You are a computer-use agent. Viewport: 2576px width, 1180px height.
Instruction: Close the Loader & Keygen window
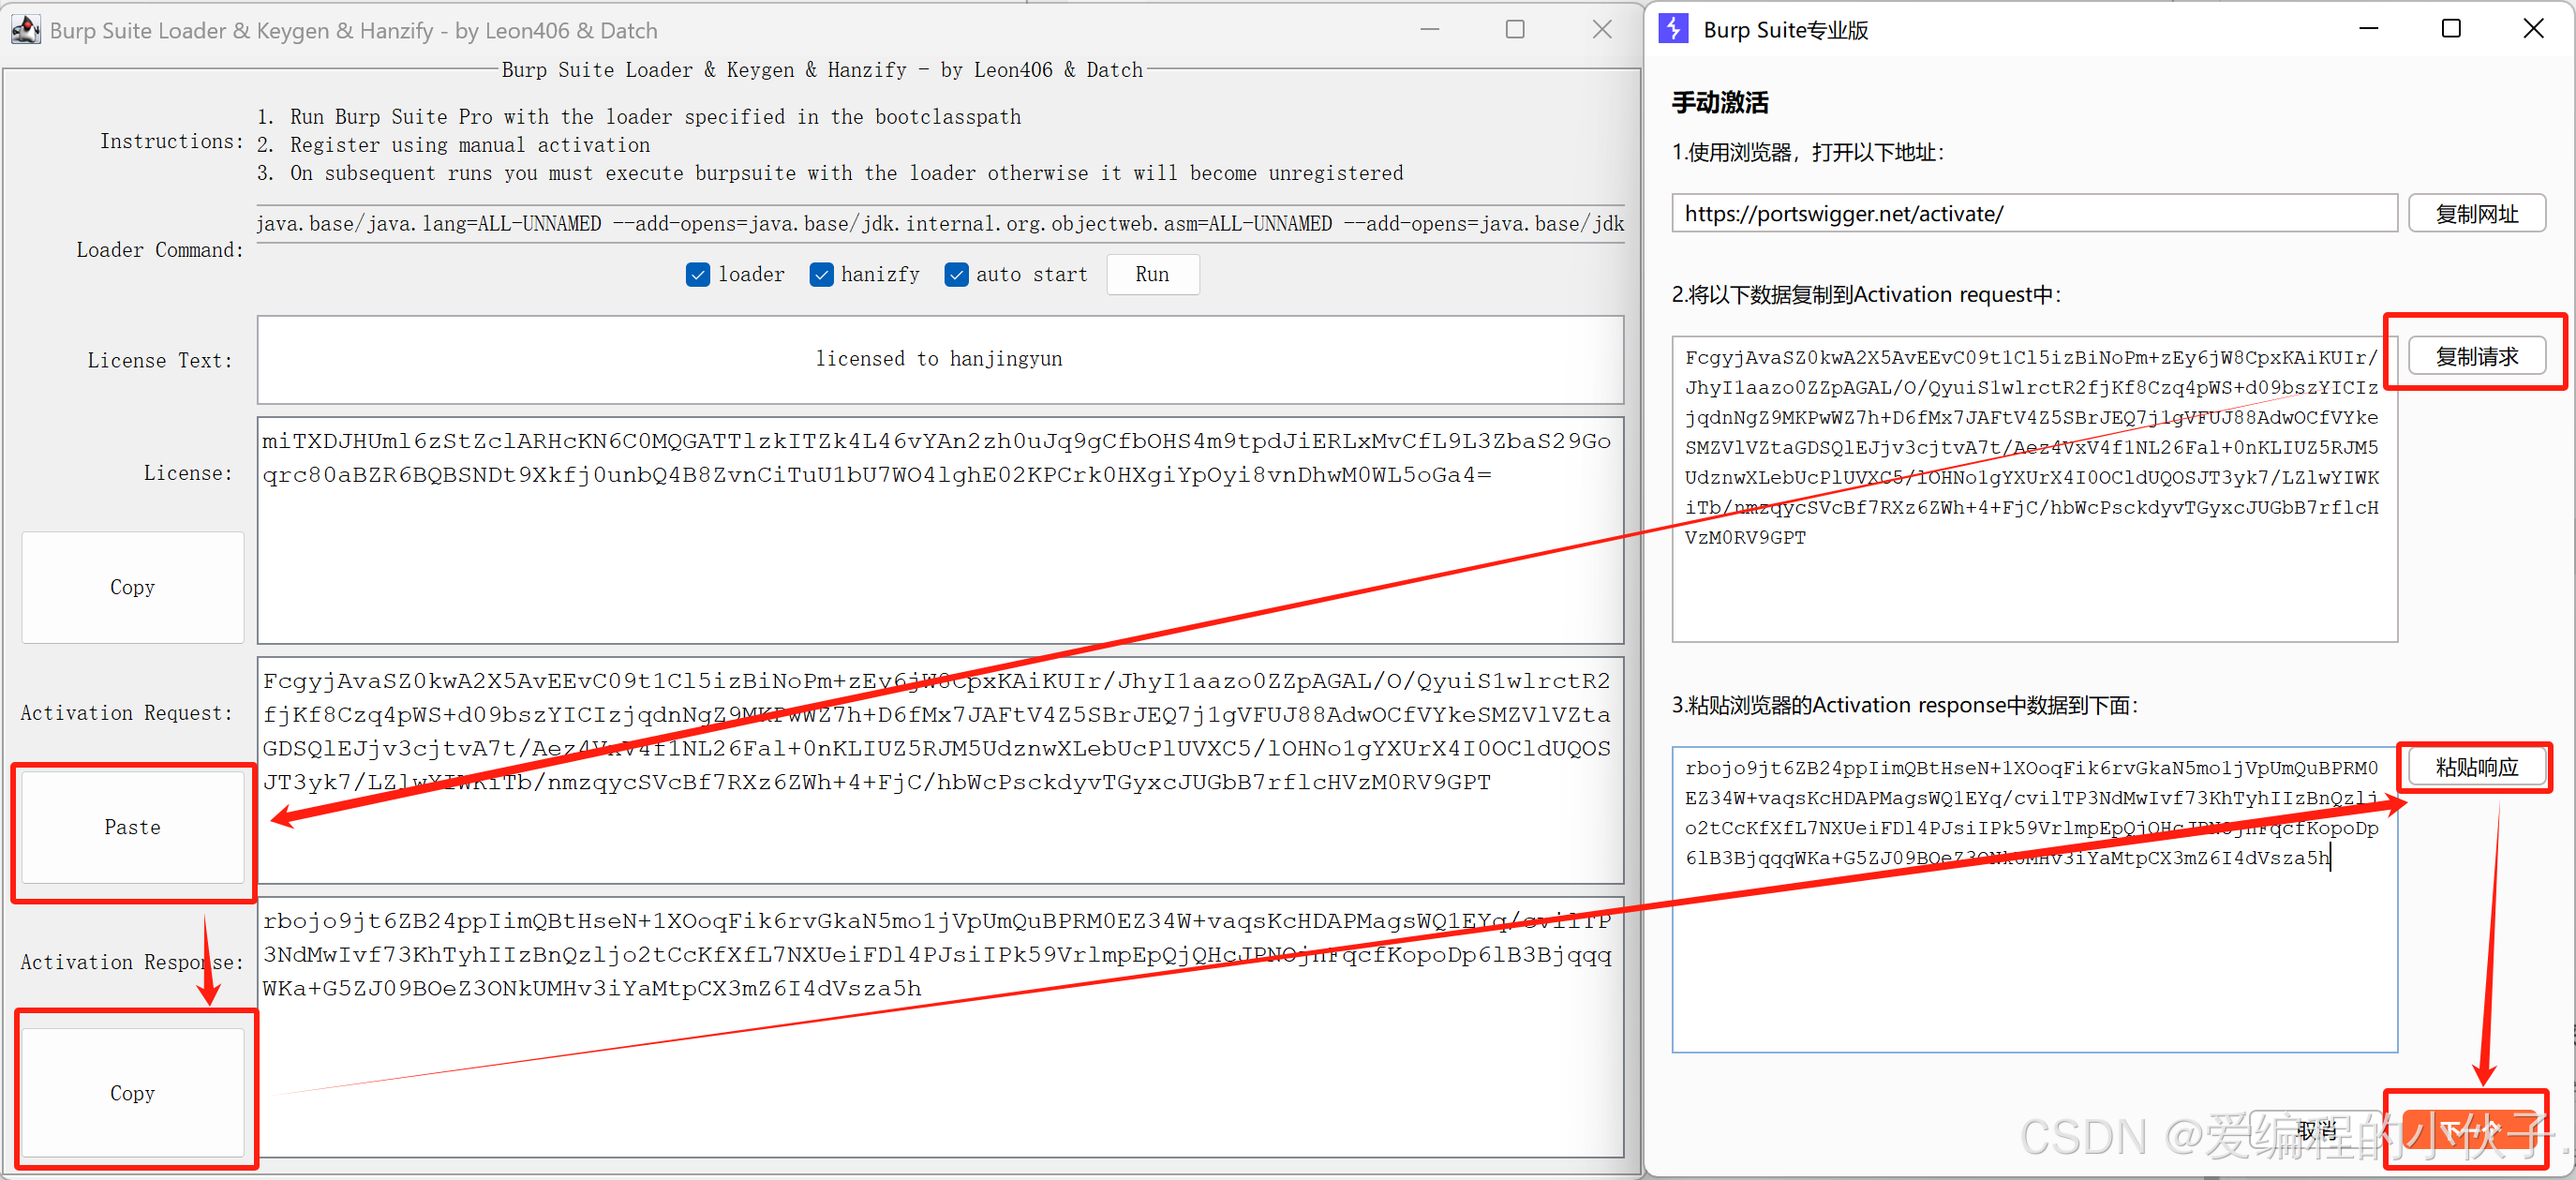(1602, 30)
